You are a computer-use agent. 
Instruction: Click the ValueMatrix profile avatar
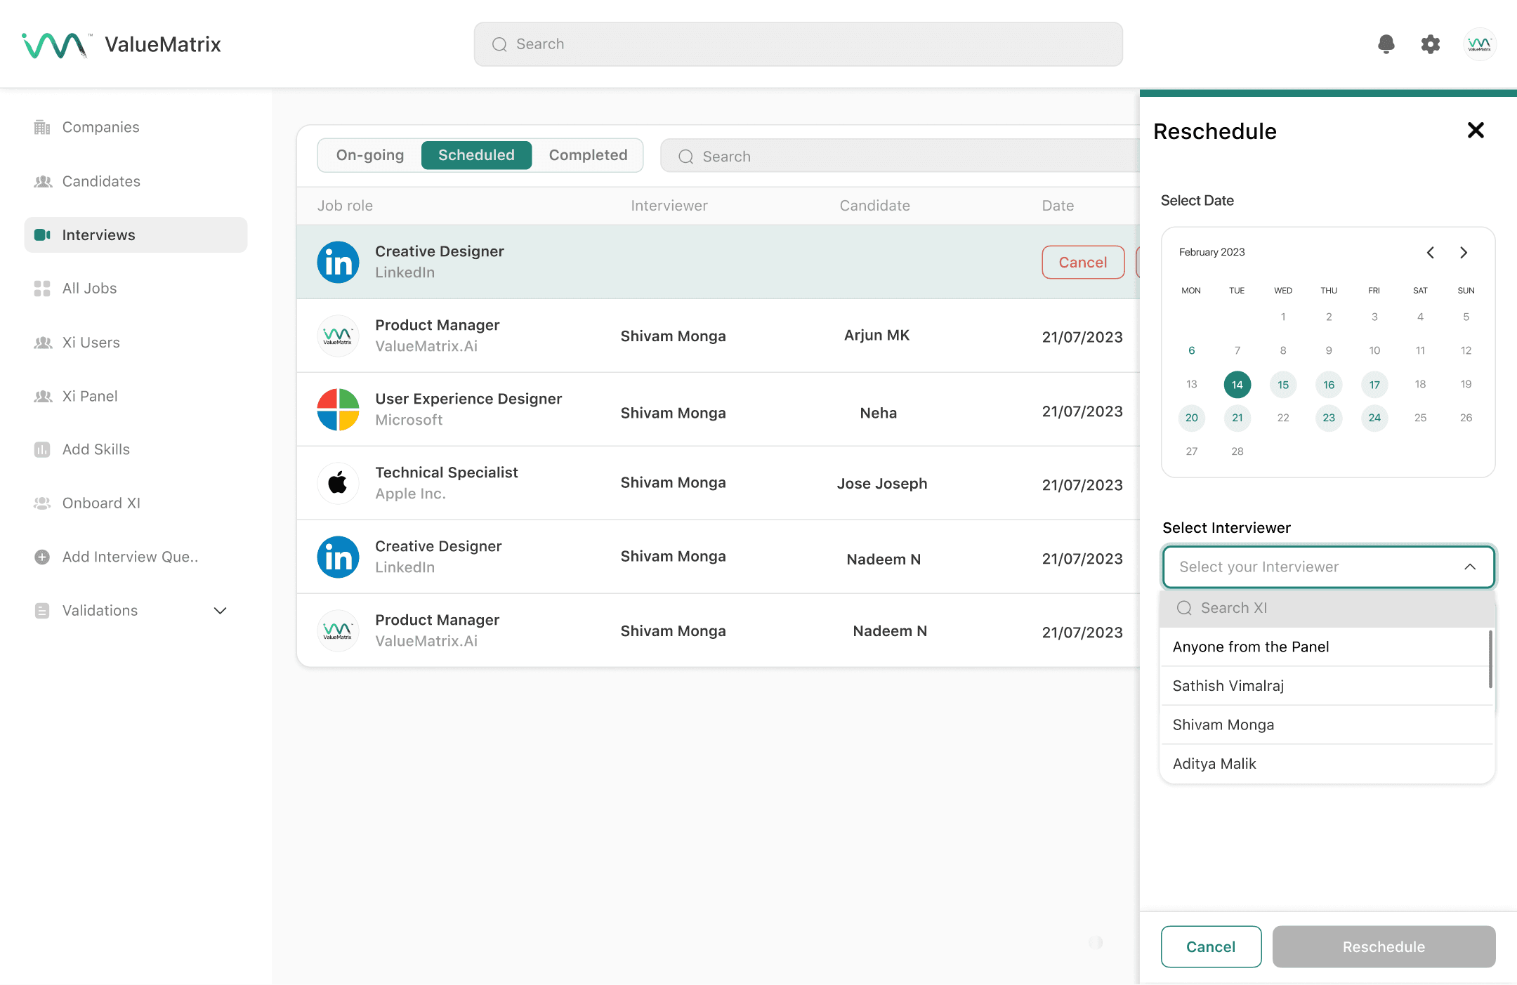tap(1479, 44)
